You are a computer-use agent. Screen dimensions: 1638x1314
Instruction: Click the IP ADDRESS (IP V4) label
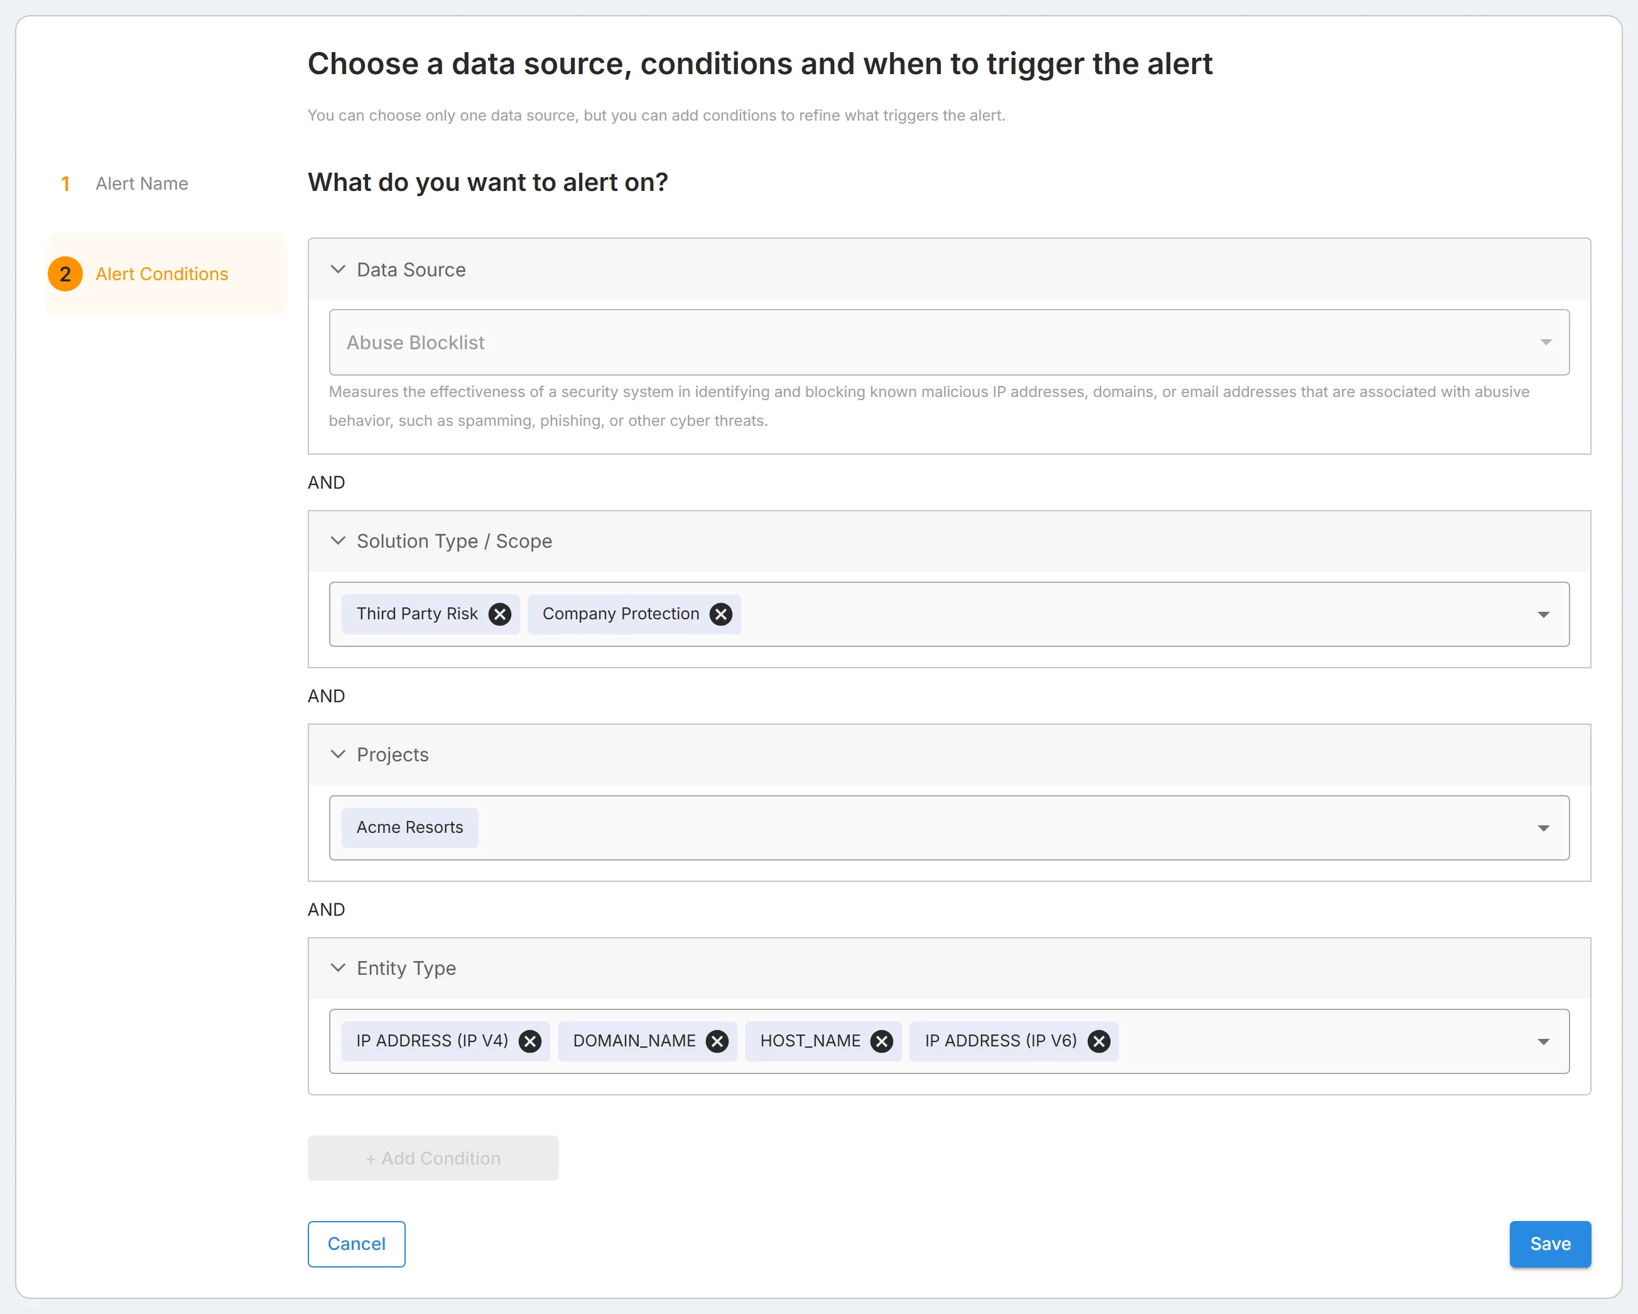tap(432, 1041)
